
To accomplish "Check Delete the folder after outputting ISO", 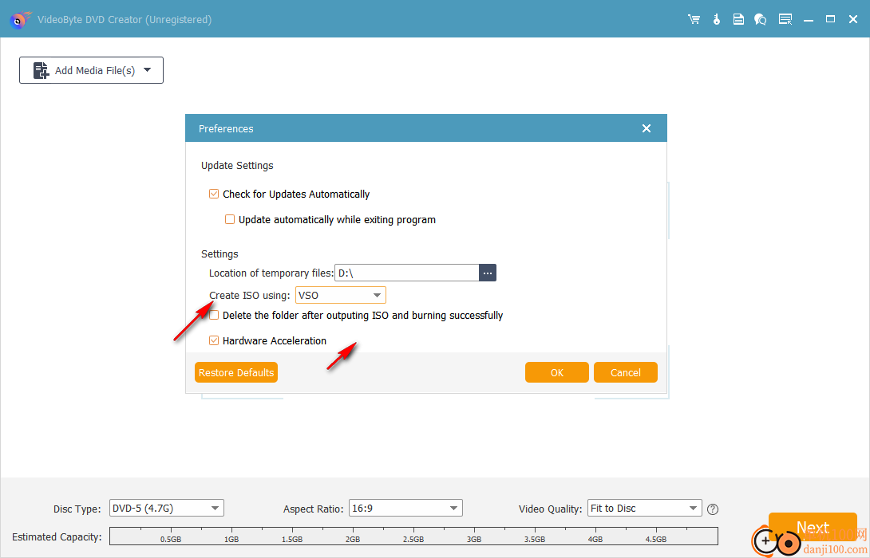I will [214, 316].
